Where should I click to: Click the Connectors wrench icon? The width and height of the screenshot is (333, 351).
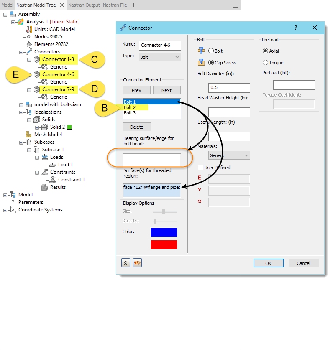coord(29,52)
